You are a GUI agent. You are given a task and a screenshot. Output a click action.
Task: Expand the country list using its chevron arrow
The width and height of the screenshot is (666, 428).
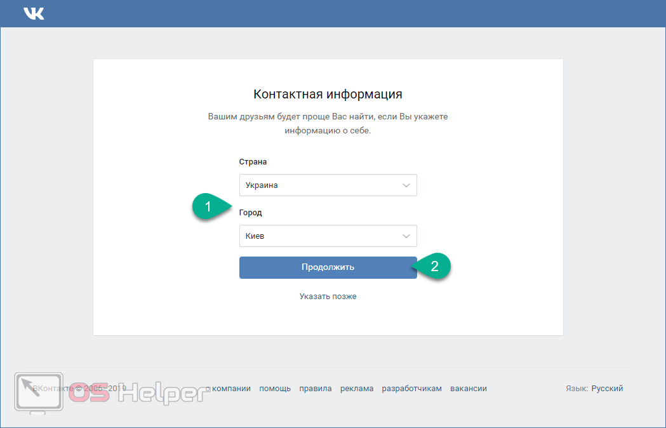coord(406,185)
